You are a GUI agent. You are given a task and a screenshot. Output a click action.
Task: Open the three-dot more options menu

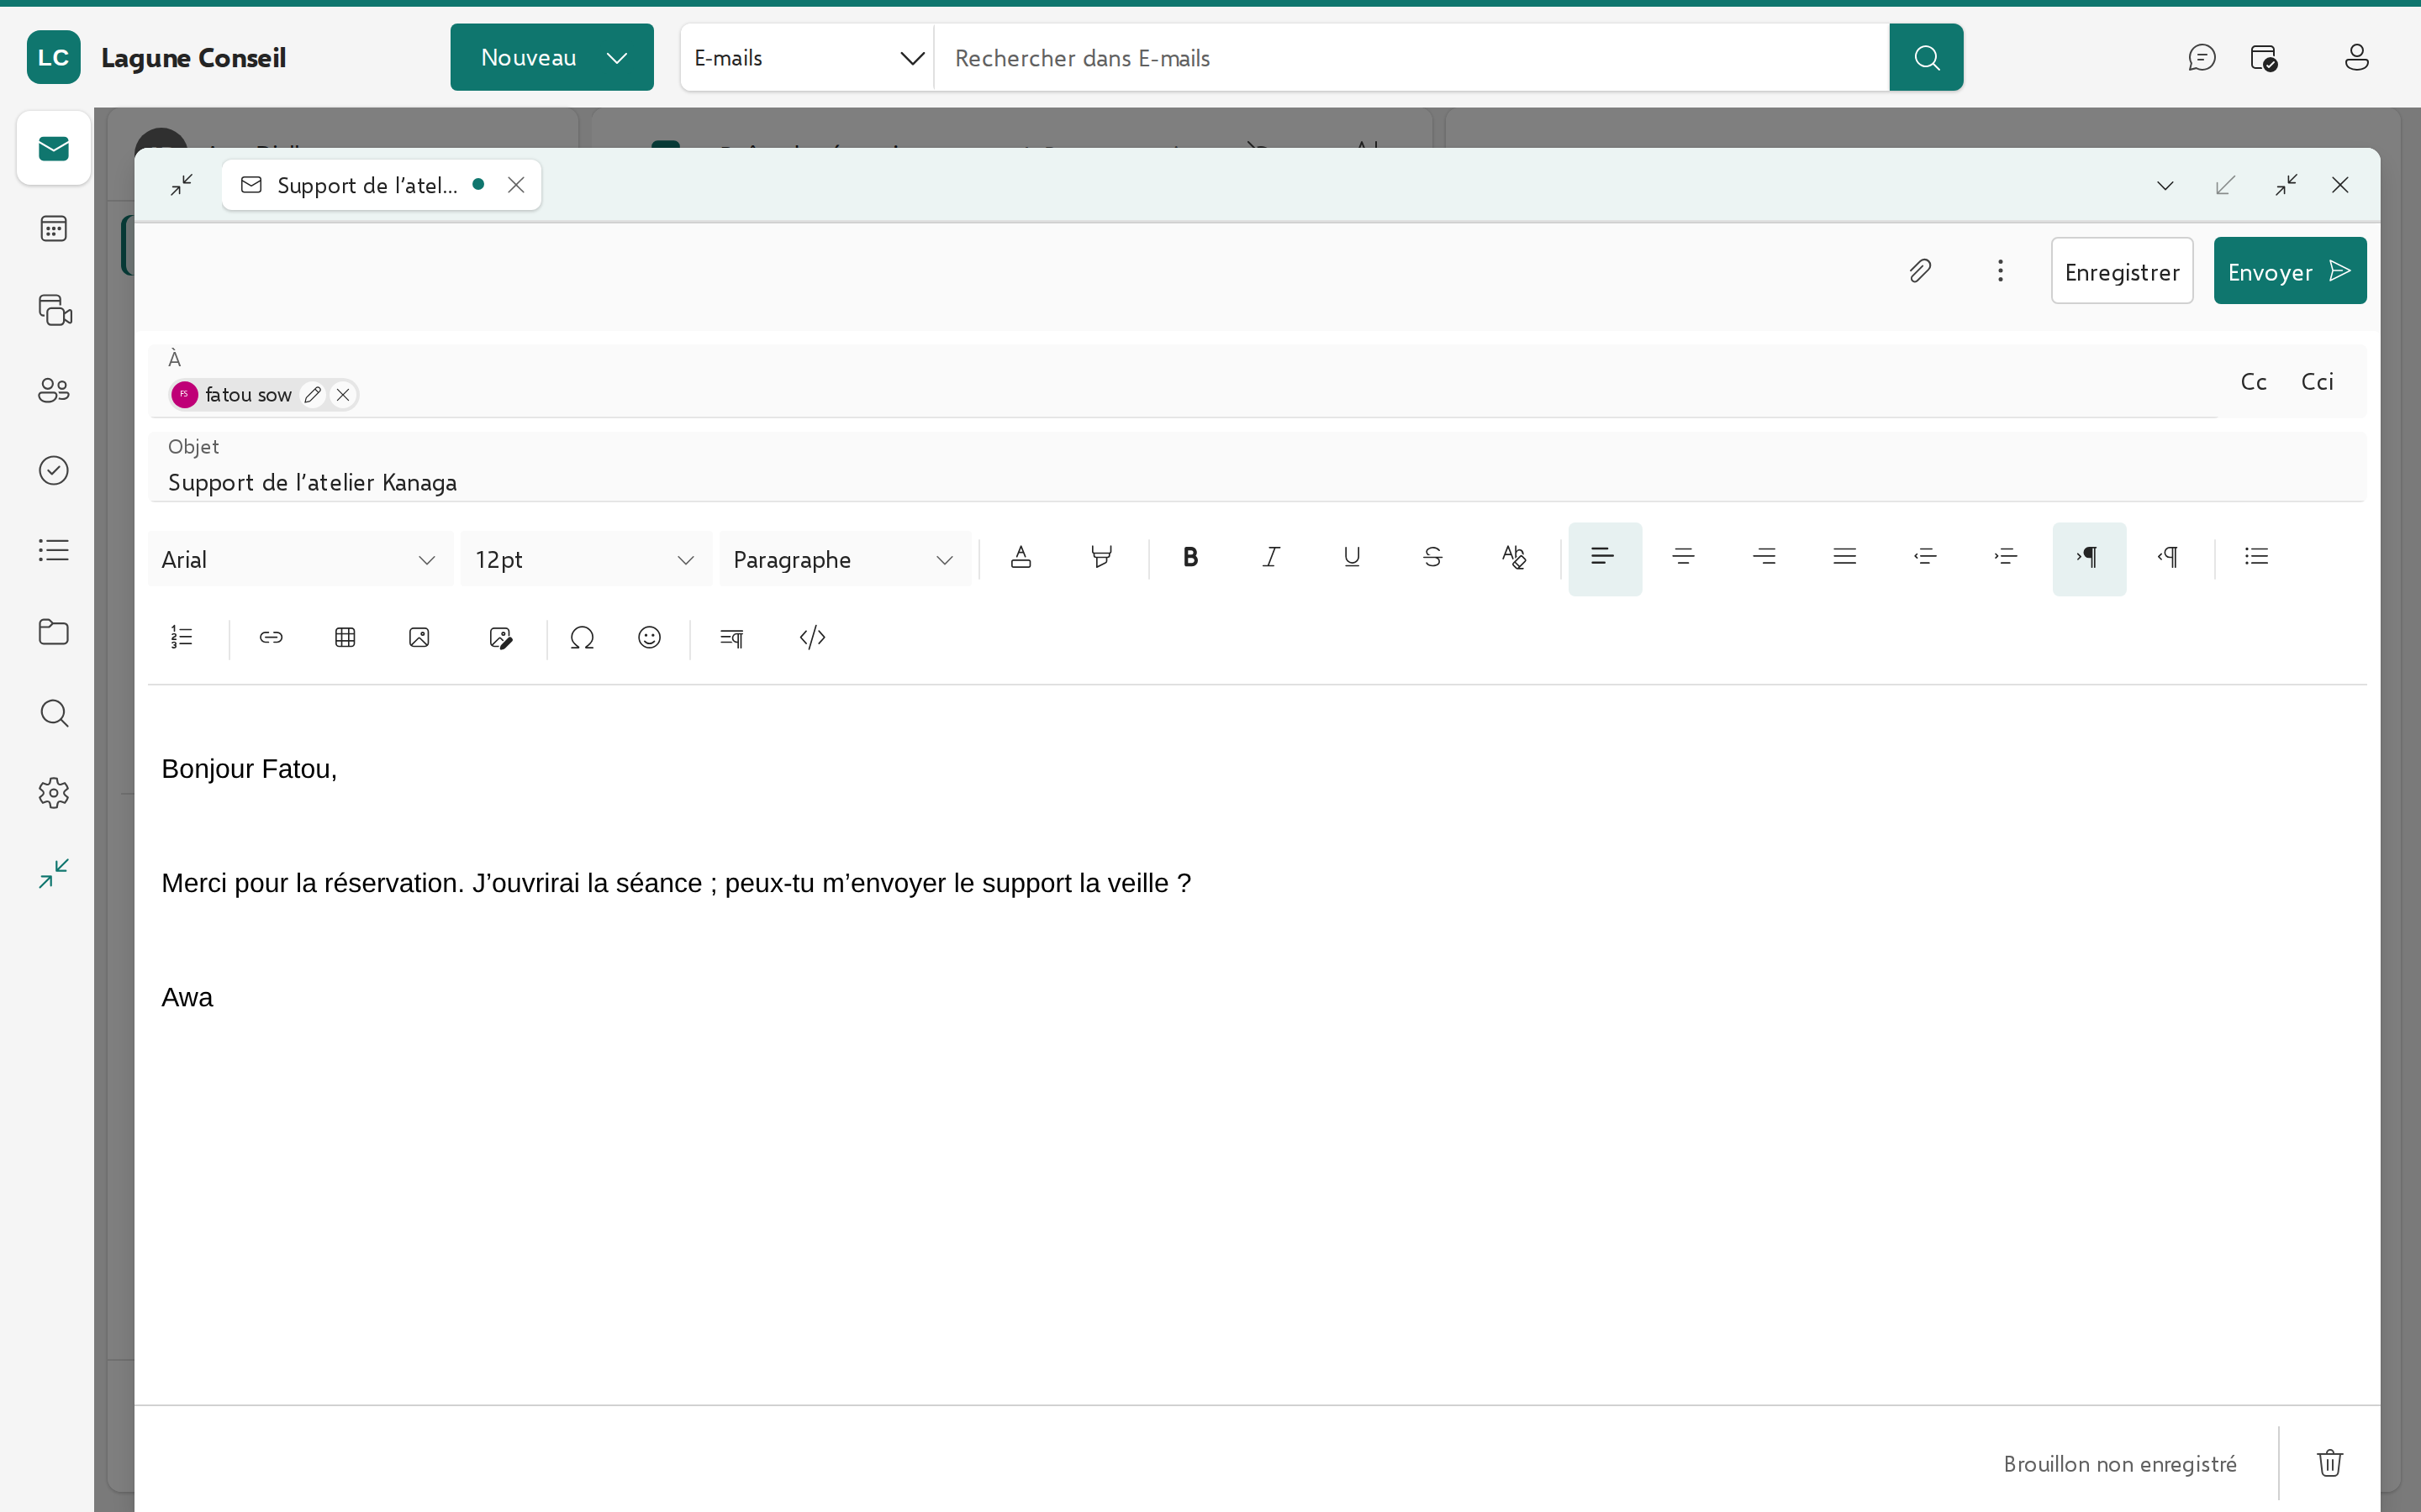[2000, 271]
